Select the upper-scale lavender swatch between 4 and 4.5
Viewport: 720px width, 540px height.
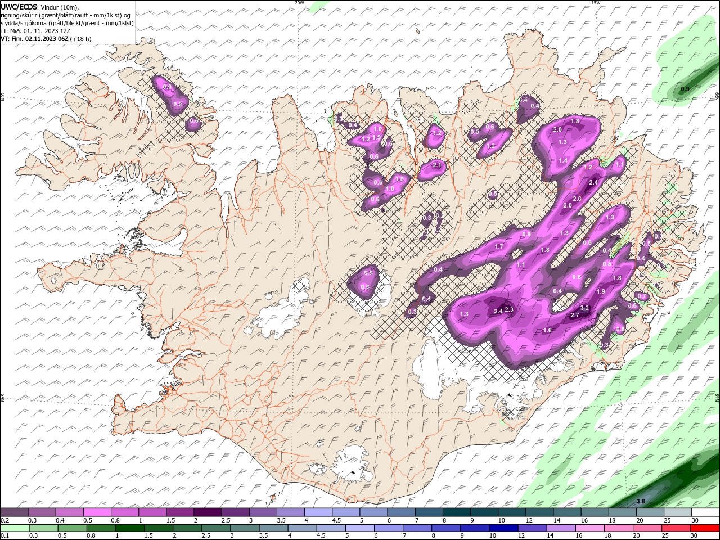[318, 512]
